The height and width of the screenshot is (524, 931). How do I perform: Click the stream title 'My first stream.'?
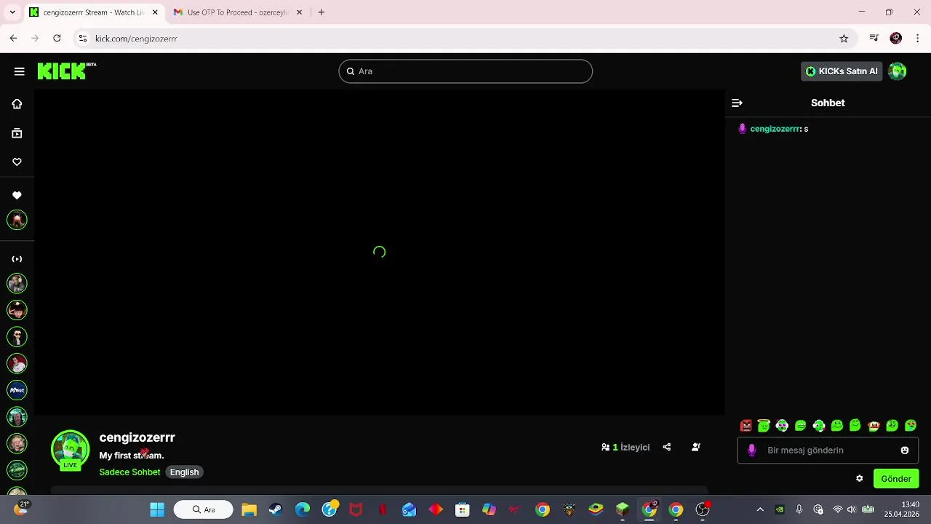[132, 456]
